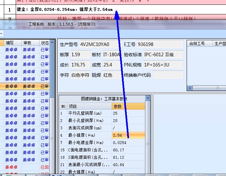Open the small dropdown arrow on the toolbar strip
This screenshot has width=226, height=176.
tap(1, 34)
